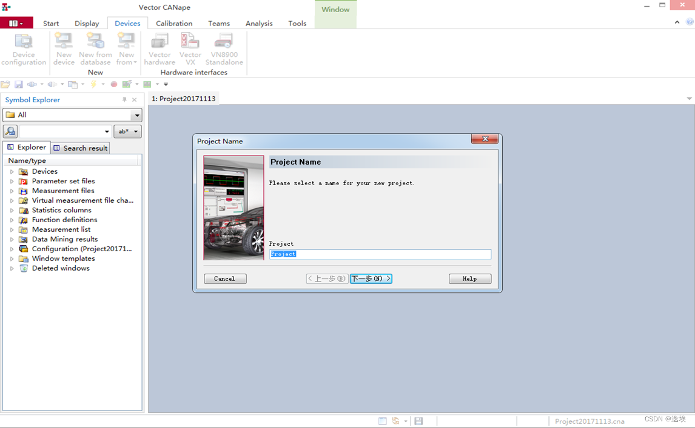This screenshot has height=428, width=695.
Task: Click the car thumbnail in dialog
Action: 233,208
